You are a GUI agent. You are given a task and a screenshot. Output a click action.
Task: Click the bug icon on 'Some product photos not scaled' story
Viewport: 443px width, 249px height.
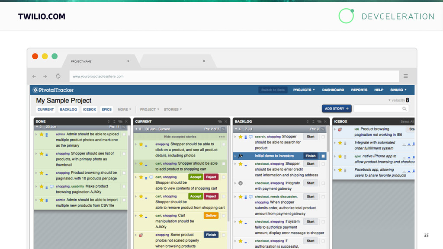(x=141, y=235)
